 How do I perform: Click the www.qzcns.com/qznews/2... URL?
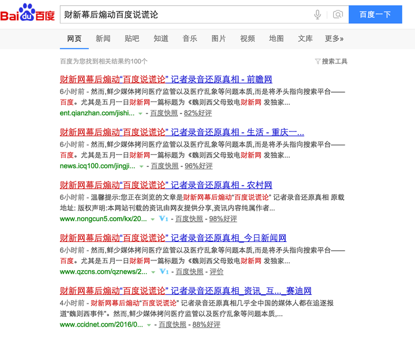pos(104,272)
